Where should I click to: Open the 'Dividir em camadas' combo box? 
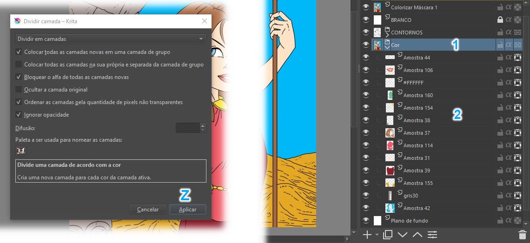click(111, 39)
